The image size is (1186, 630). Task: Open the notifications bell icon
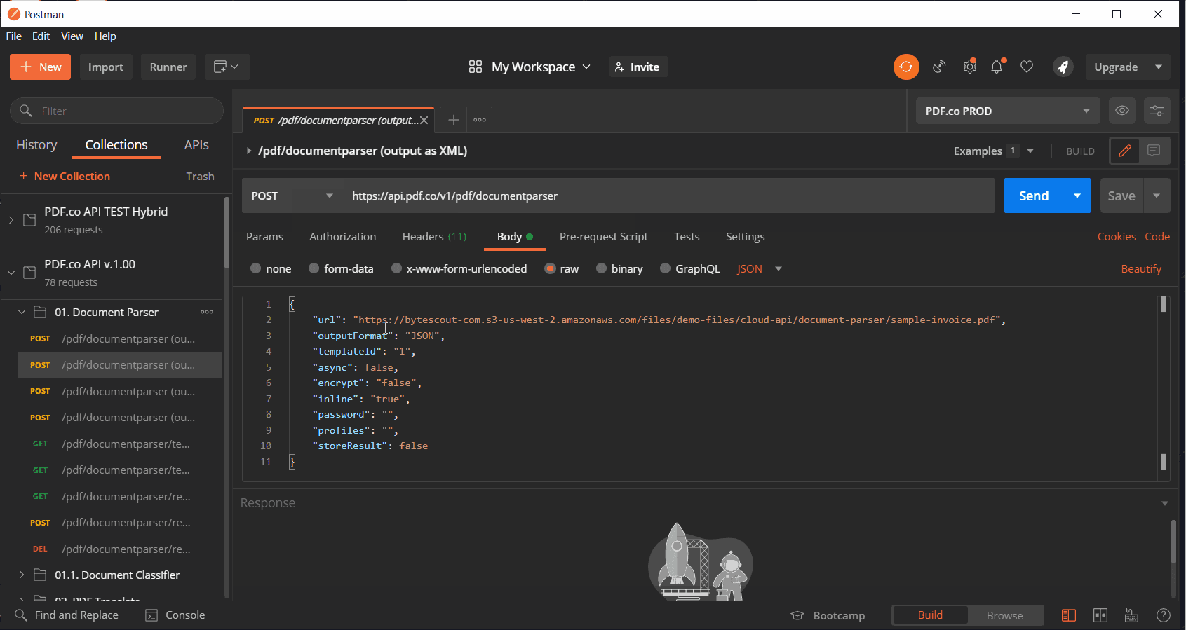(997, 67)
